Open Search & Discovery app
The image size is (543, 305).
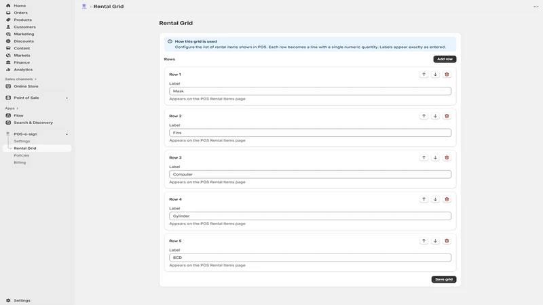point(33,123)
